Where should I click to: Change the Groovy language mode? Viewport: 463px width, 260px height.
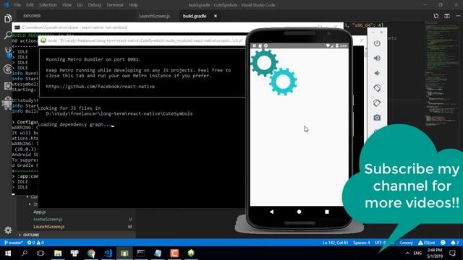406,243
